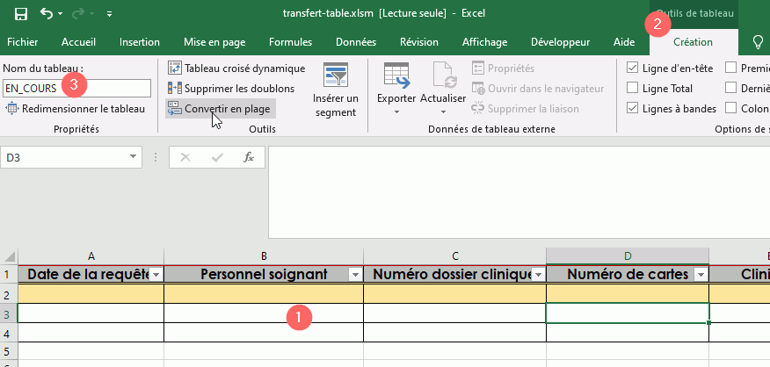Click Convertir en plage
This screenshot has width=770, height=367.
pyautogui.click(x=220, y=109)
